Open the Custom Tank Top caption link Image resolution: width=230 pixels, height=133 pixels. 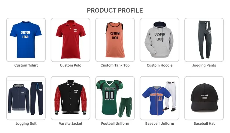[x=115, y=65]
